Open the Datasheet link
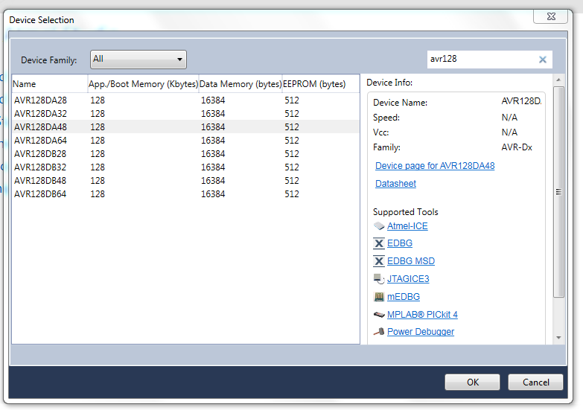Viewport: 583px width, 410px height. point(395,184)
